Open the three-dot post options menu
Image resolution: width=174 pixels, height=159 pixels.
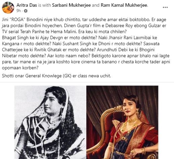[165, 7]
